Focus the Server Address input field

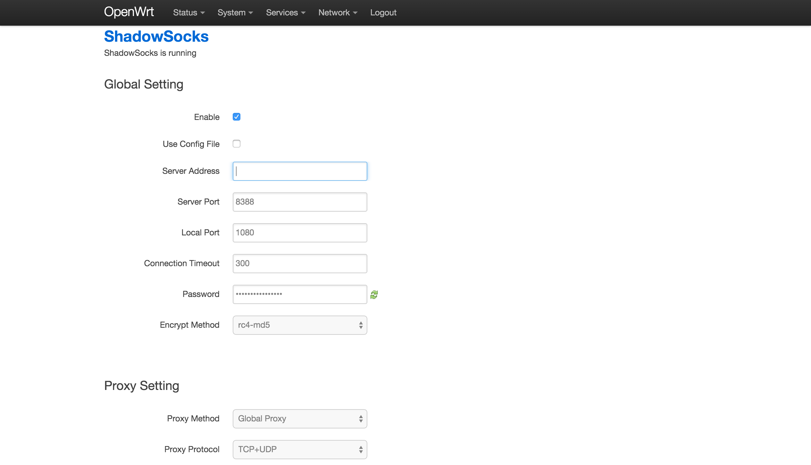pos(300,171)
